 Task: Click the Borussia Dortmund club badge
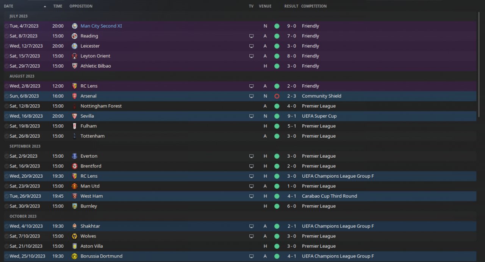click(75, 256)
